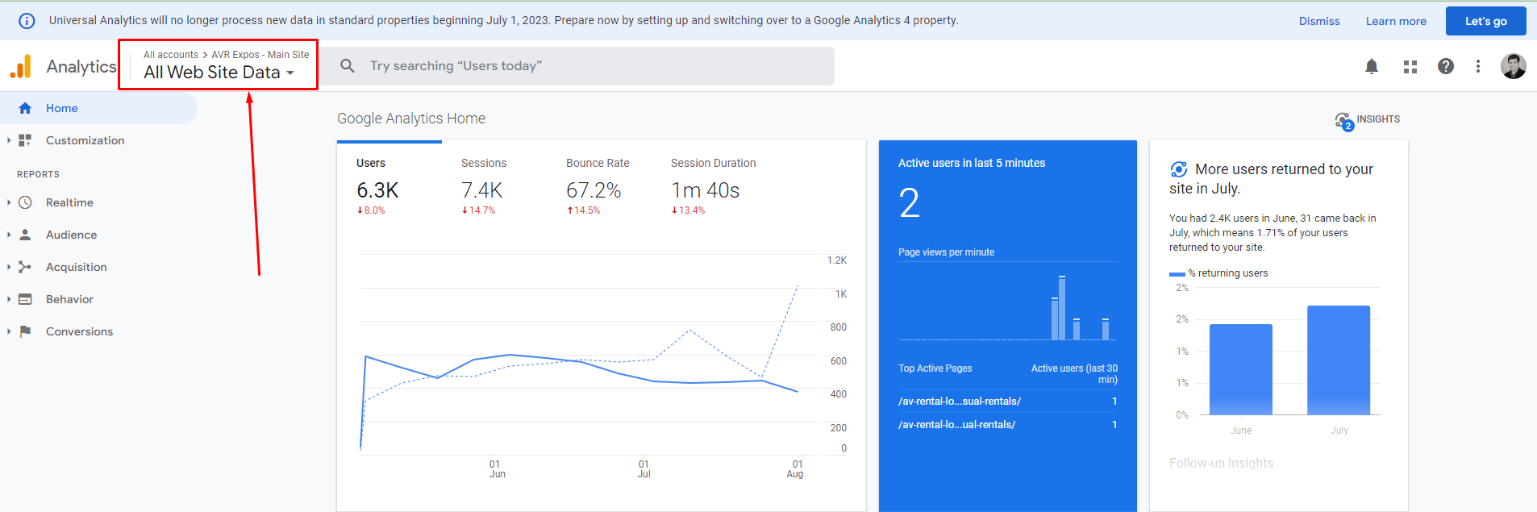
Task: Click the 'Google Analytics Home' heading
Action: (411, 119)
